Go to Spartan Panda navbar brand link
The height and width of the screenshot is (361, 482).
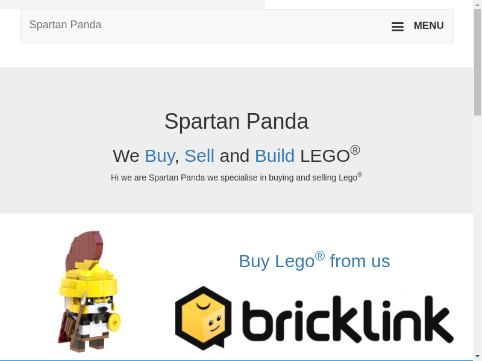[65, 25]
